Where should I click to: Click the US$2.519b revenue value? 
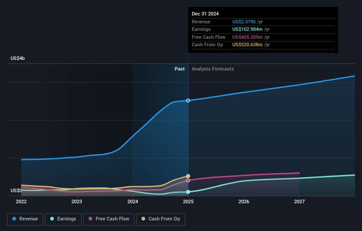click(x=244, y=22)
